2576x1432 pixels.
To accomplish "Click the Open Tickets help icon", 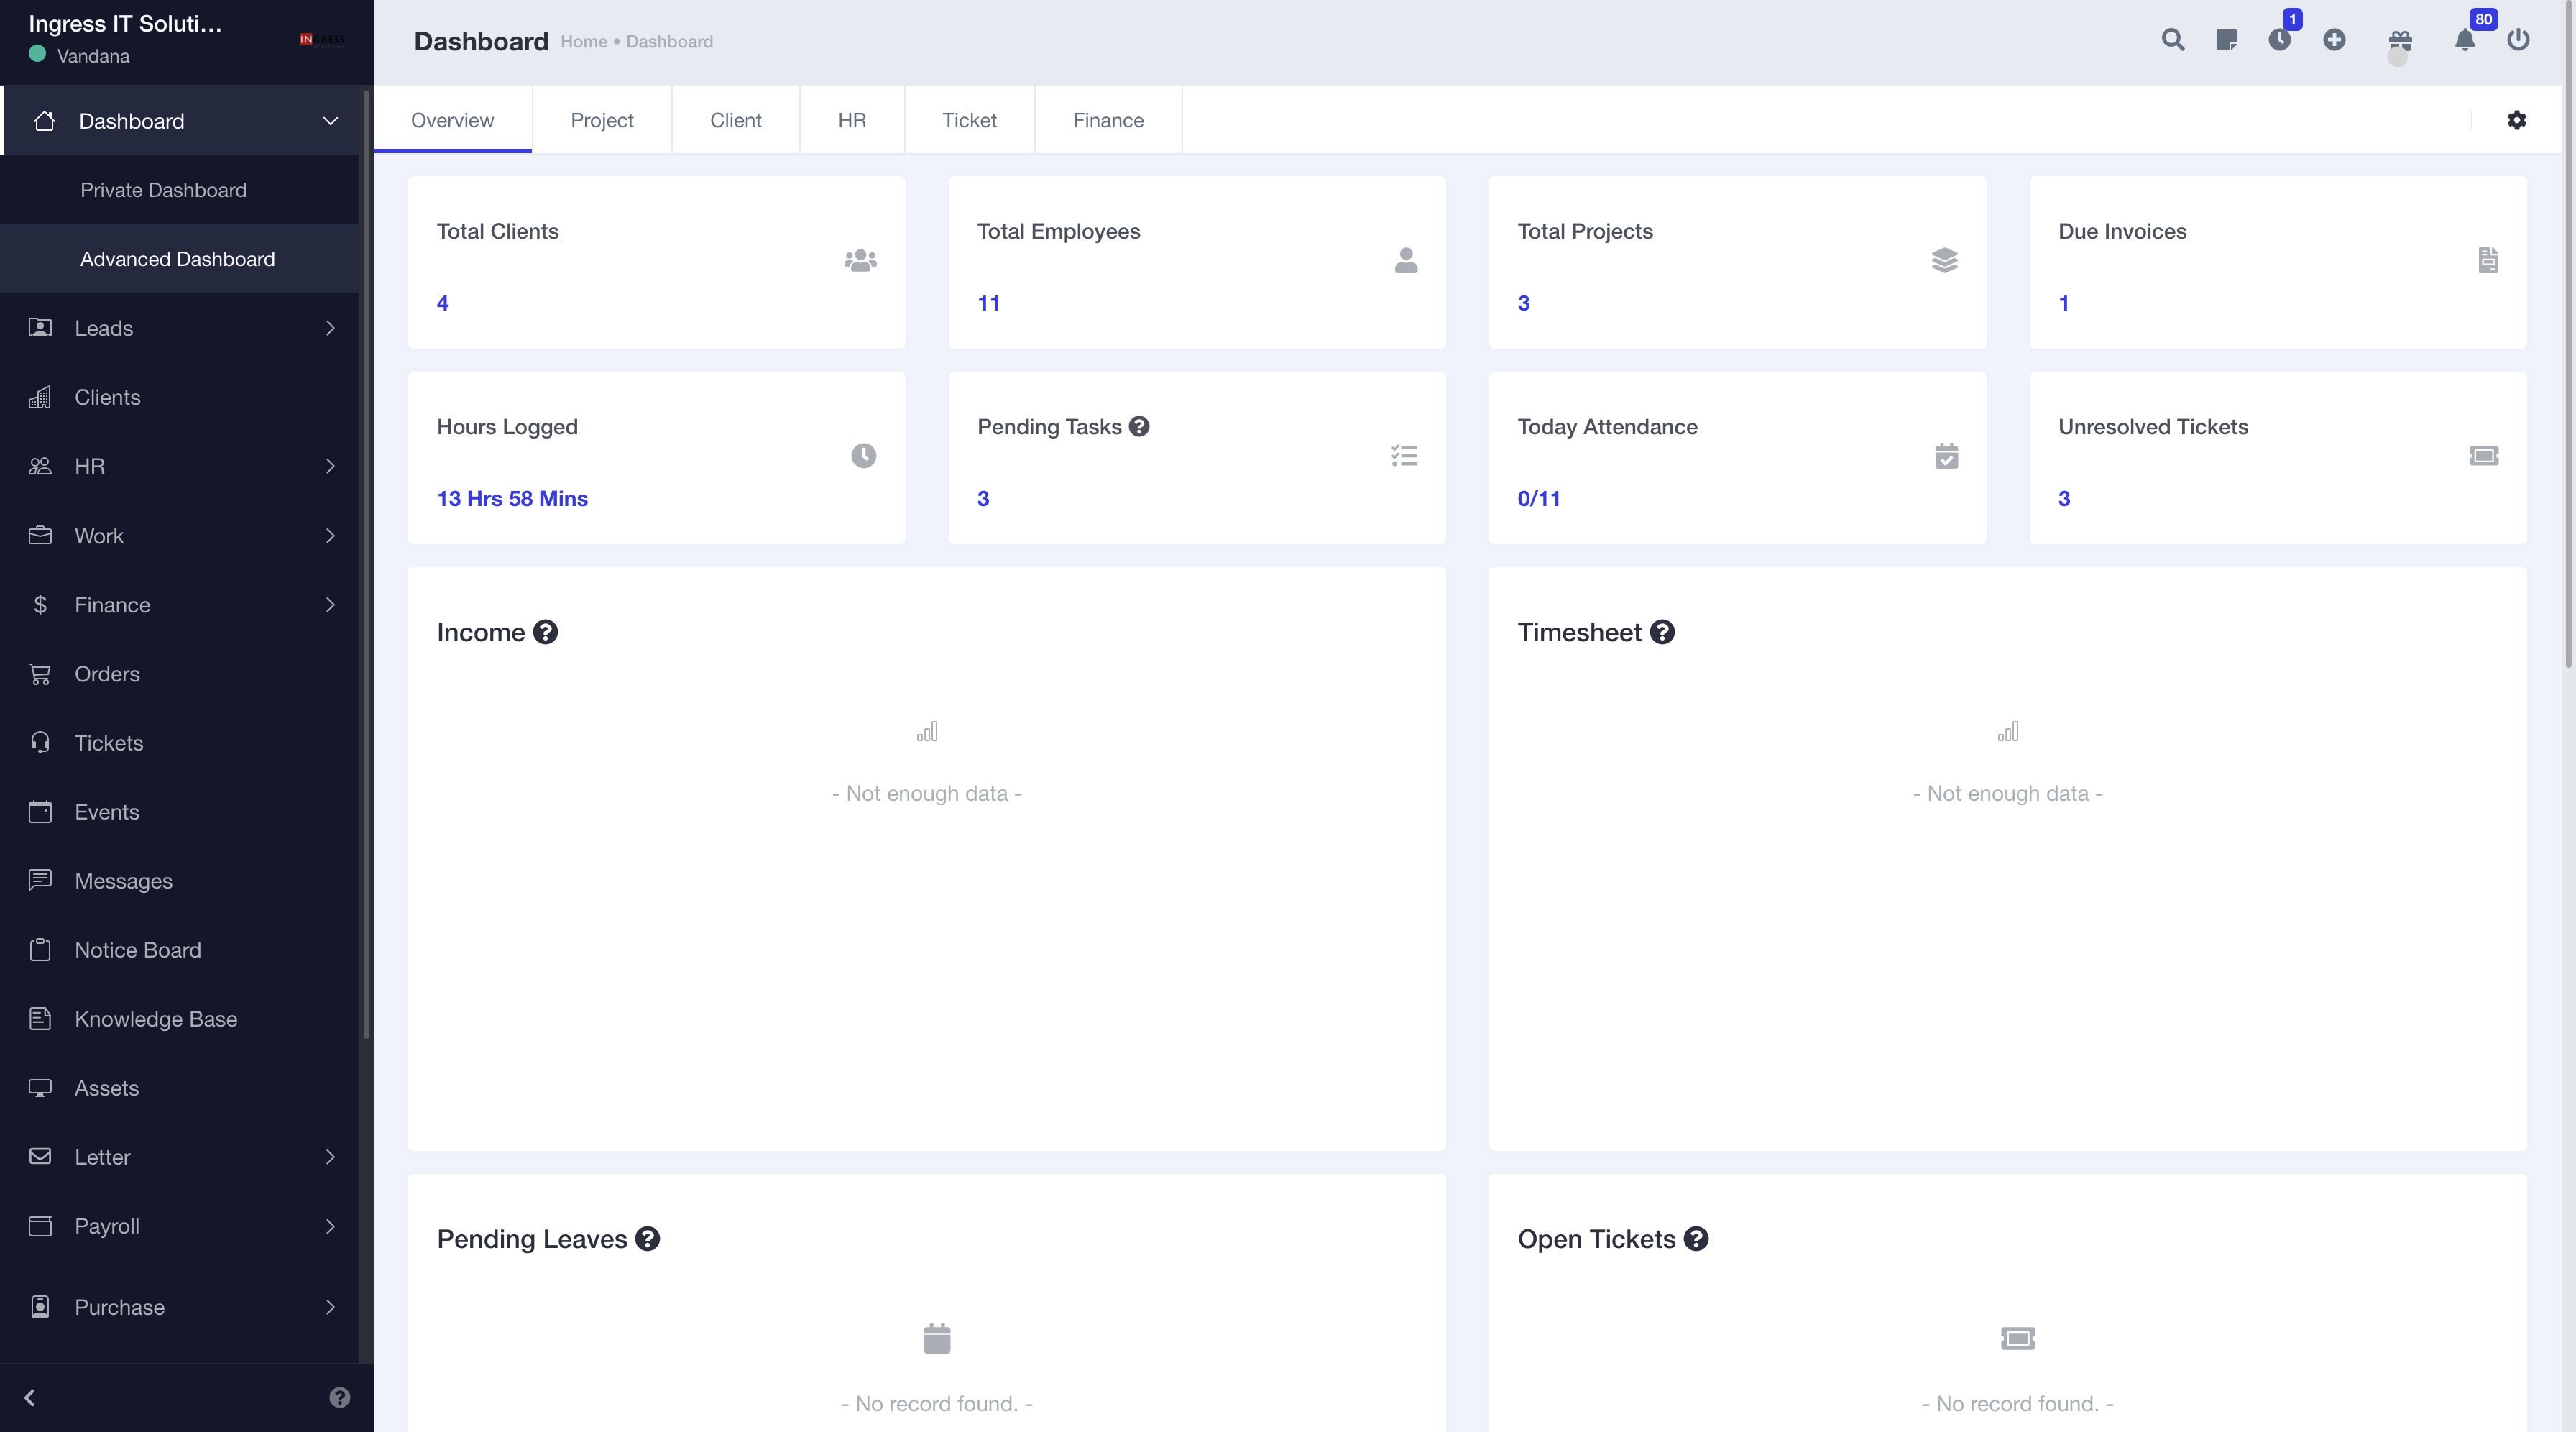I will (1696, 1239).
